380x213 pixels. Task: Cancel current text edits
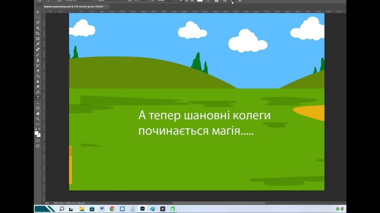(x=225, y=1)
